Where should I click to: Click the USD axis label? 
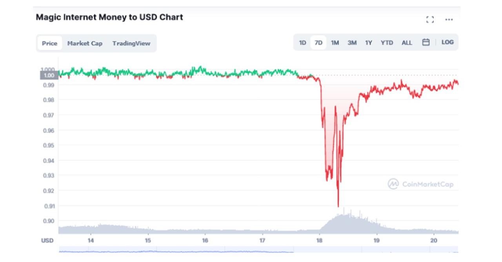(47, 240)
